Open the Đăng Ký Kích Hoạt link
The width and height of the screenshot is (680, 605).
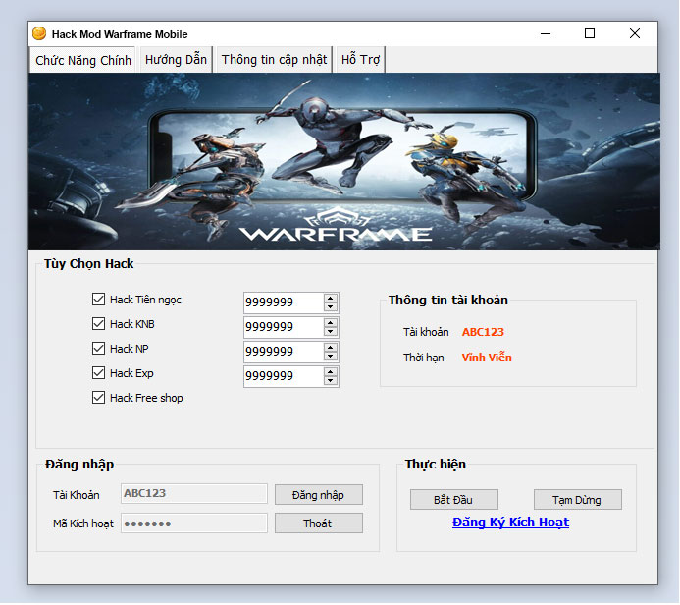click(510, 522)
